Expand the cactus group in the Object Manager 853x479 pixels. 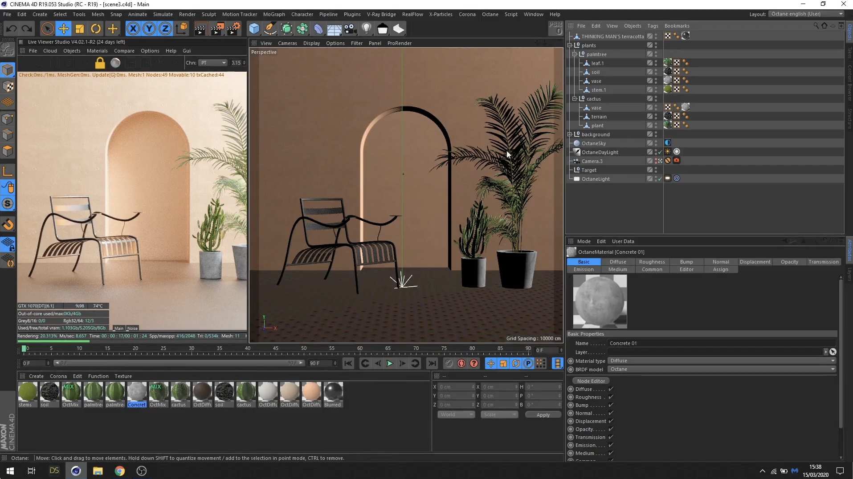[x=575, y=99]
